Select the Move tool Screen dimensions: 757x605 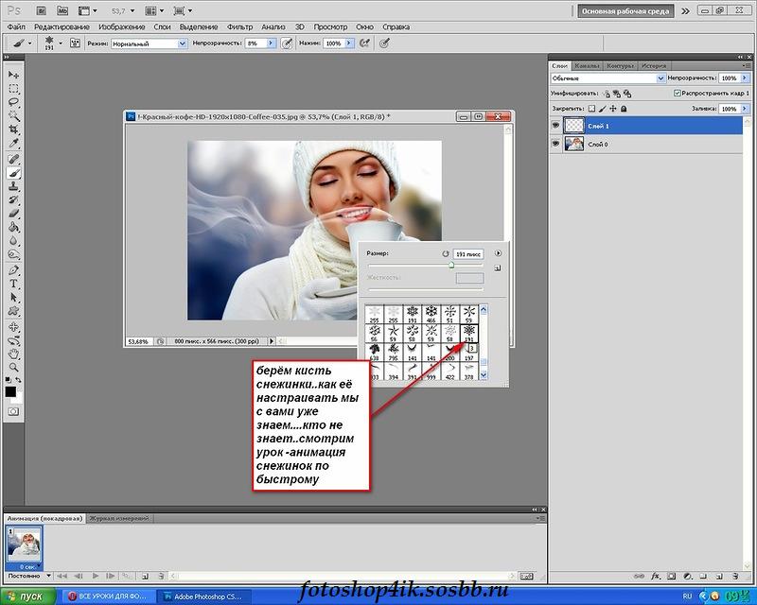[14, 74]
